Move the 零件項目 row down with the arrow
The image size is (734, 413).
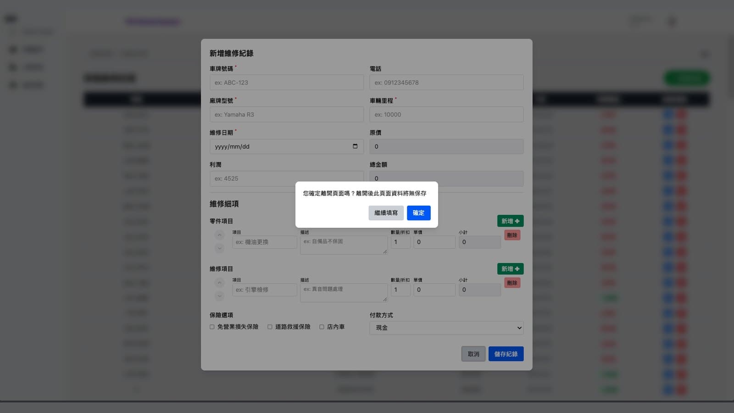click(x=220, y=248)
